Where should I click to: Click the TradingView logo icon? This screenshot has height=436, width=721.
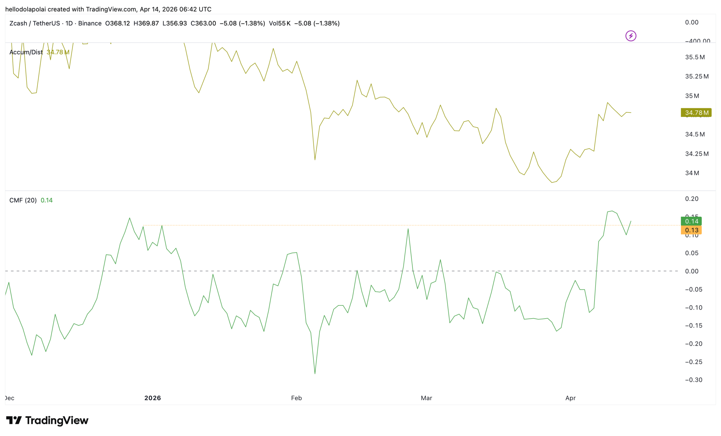click(14, 420)
